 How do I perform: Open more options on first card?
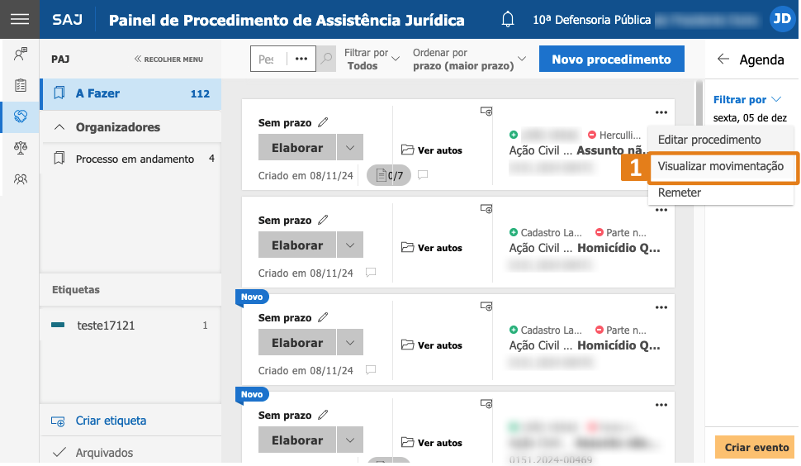661,112
